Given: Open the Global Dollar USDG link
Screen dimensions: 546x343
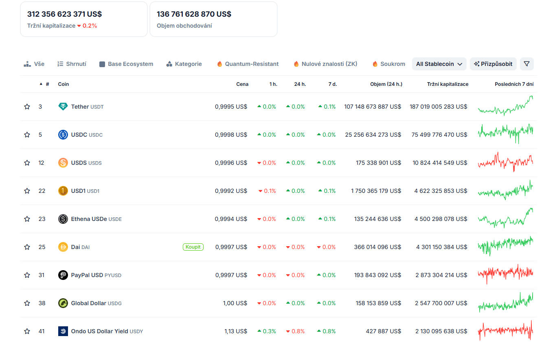Looking at the screenshot, I should click(96, 303).
